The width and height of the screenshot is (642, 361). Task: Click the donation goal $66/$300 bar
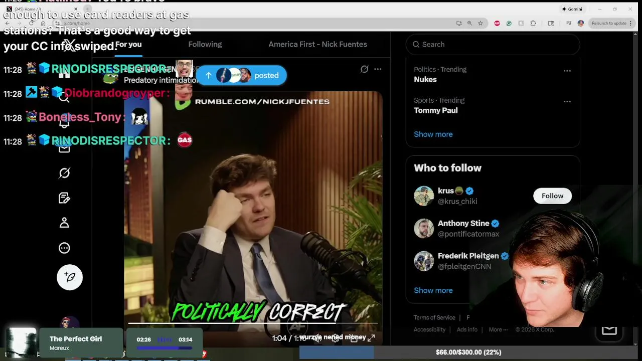coord(468,352)
